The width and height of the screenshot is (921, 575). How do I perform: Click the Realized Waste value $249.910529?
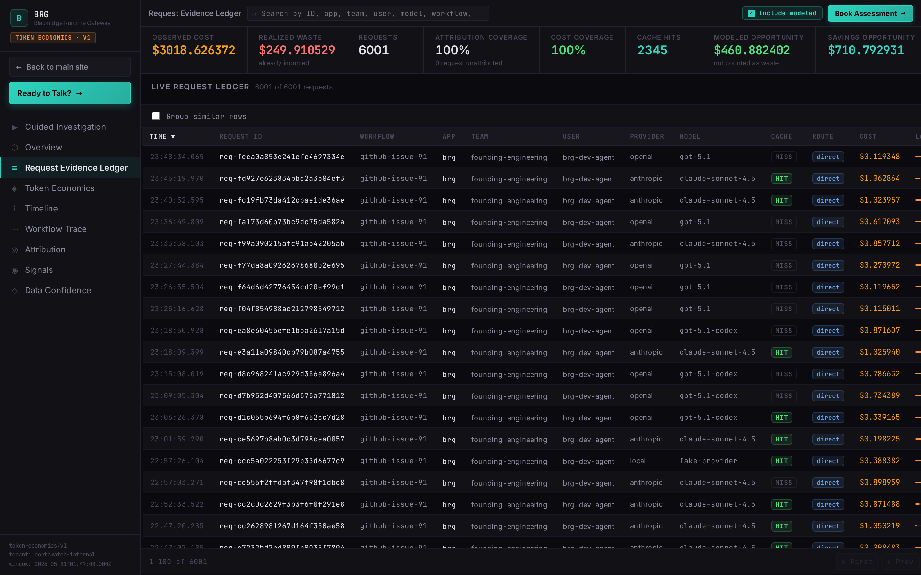point(297,50)
